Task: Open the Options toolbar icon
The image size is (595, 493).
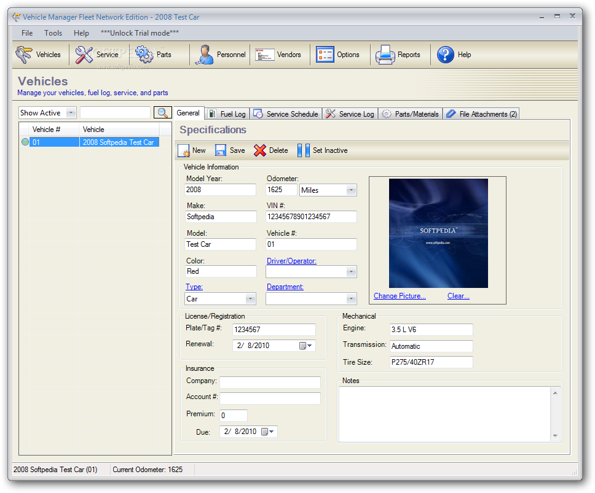Action: (x=325, y=55)
